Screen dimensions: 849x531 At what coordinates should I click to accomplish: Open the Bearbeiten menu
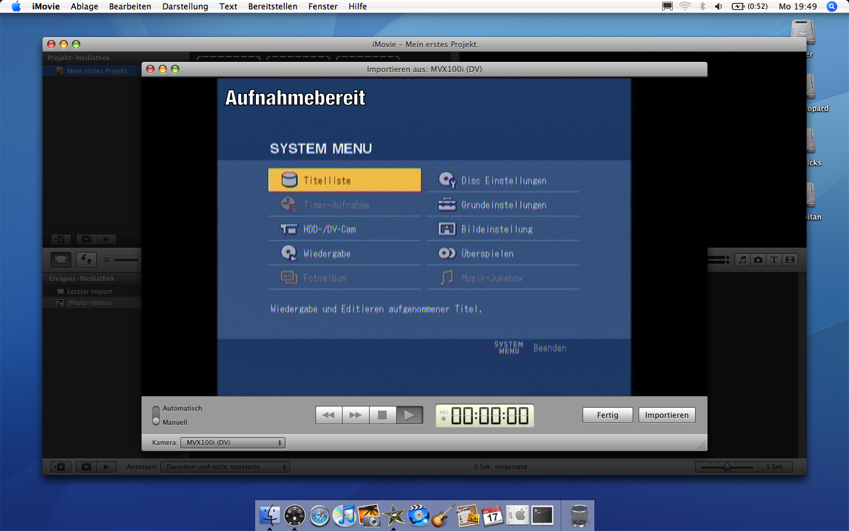130,6
